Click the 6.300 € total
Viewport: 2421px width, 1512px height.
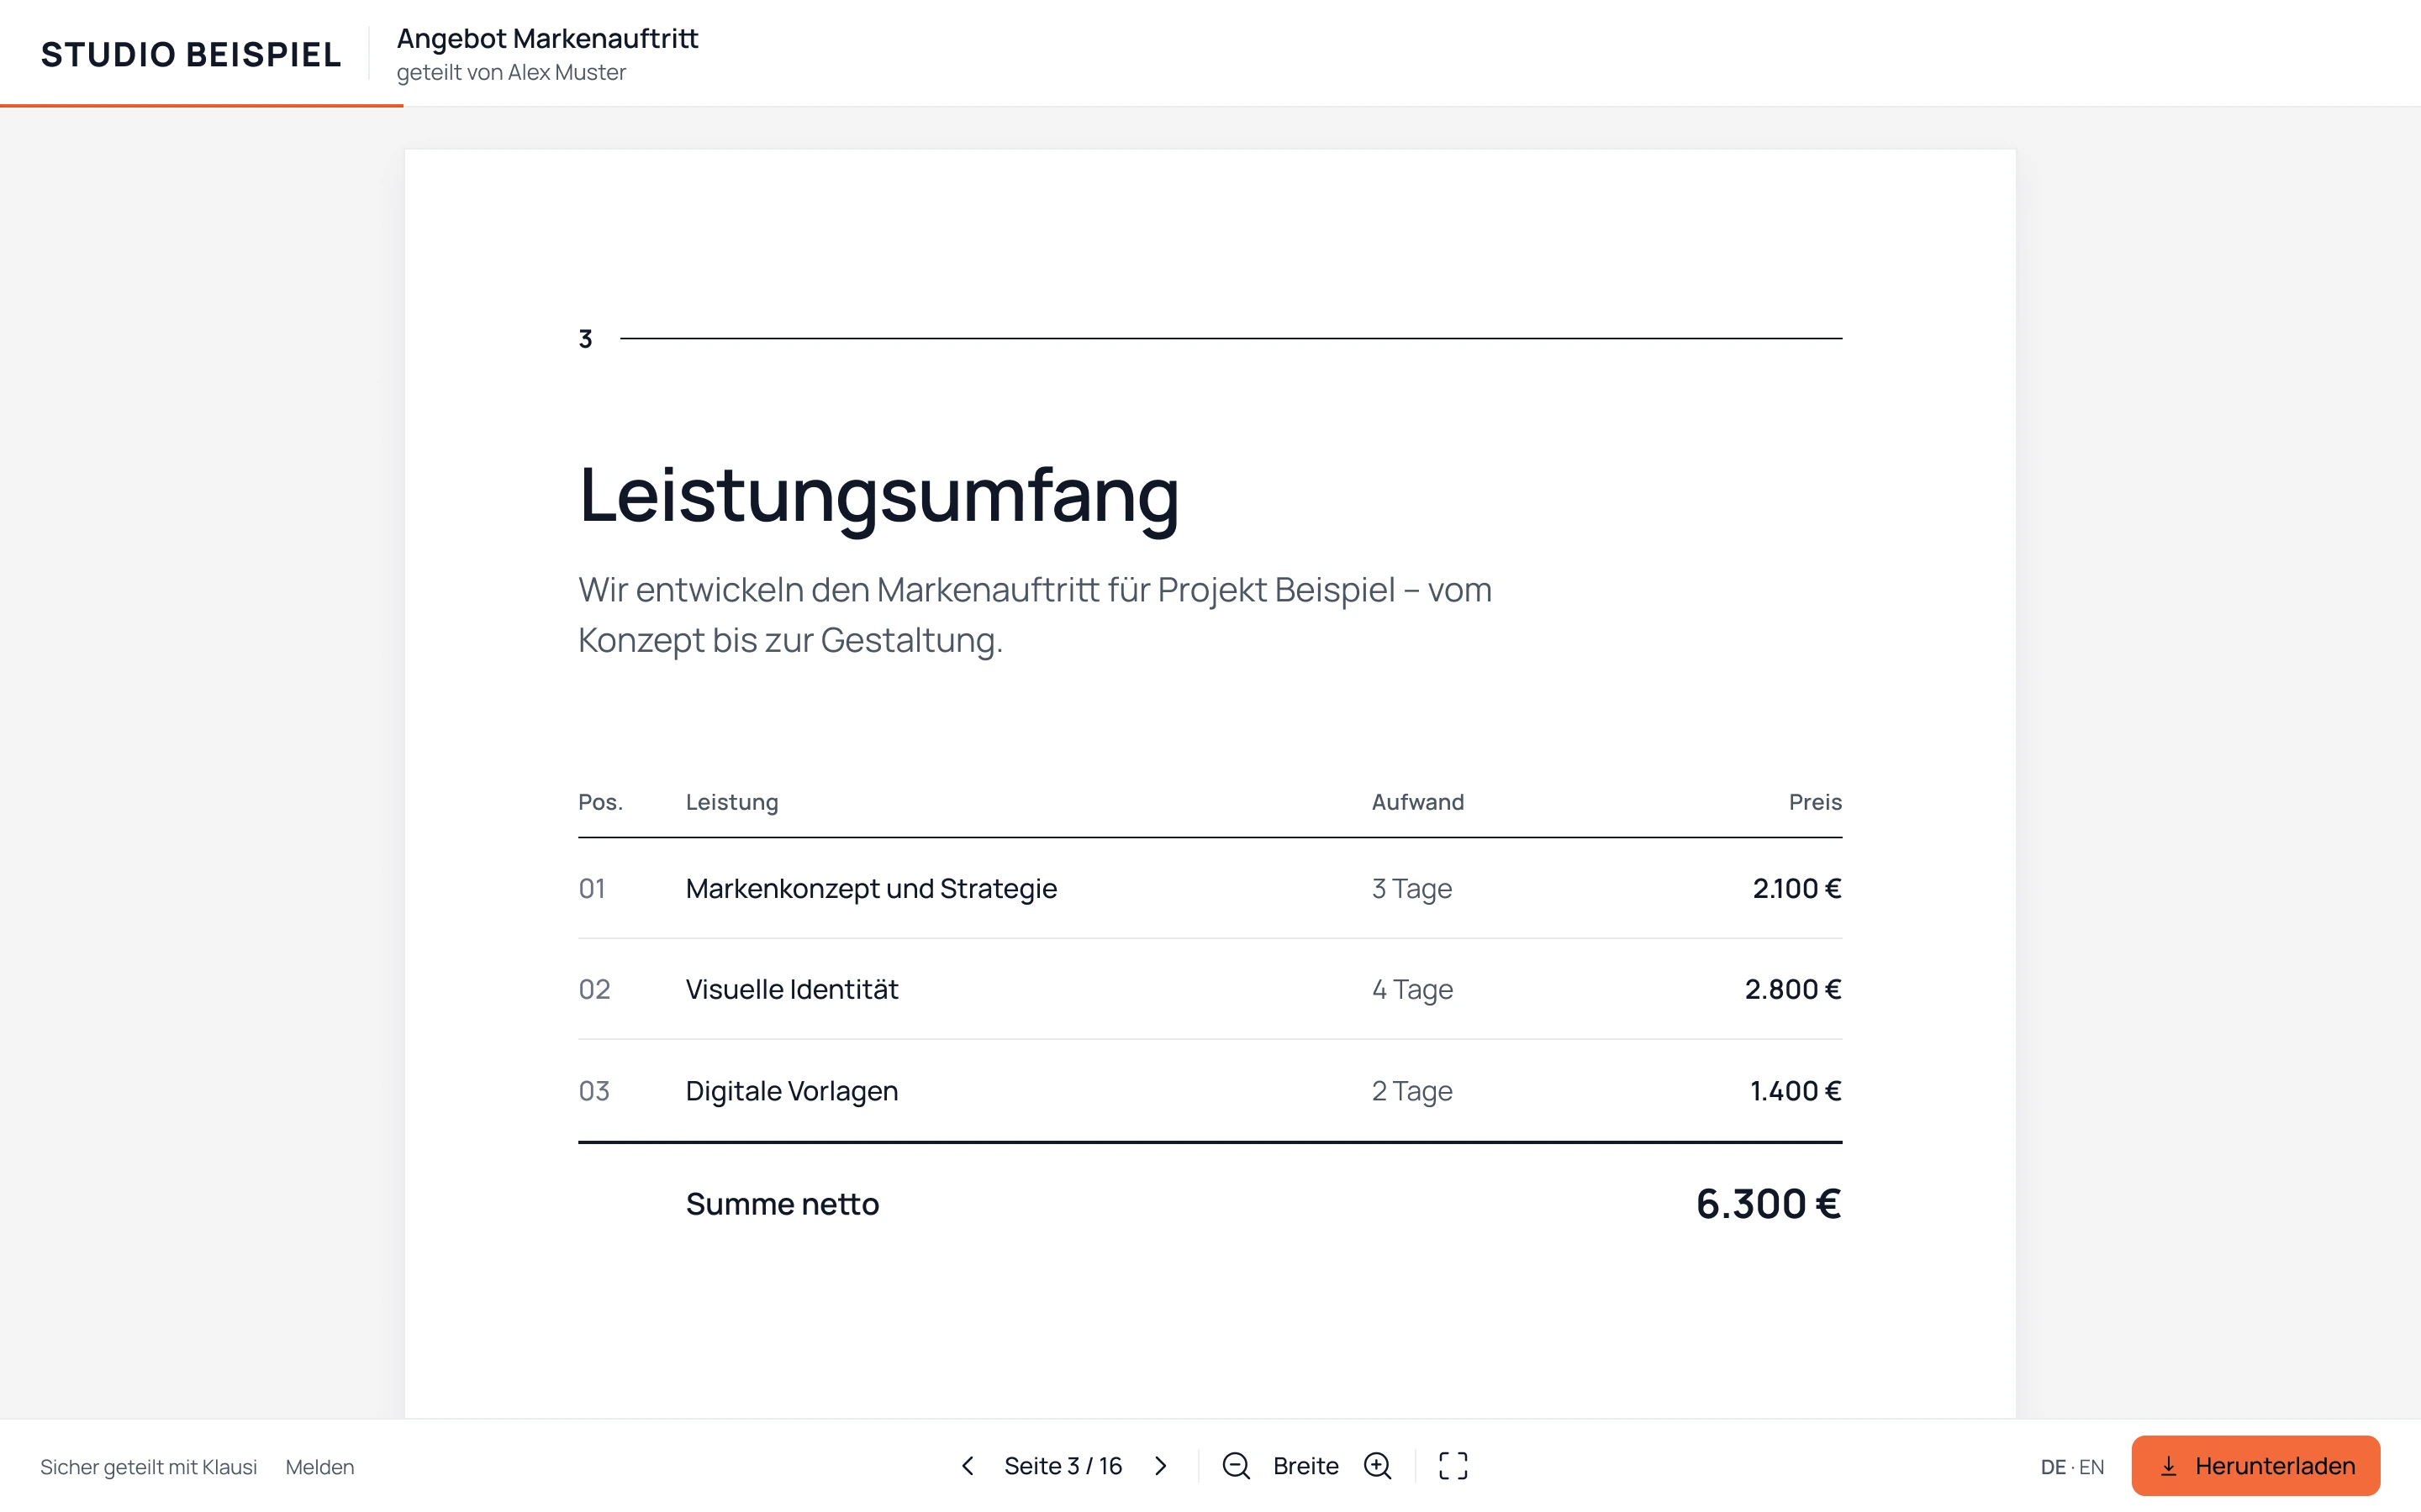1768,1204
